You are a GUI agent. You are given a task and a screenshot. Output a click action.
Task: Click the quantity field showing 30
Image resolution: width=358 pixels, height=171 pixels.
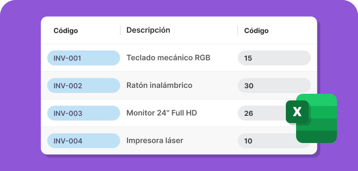274,85
